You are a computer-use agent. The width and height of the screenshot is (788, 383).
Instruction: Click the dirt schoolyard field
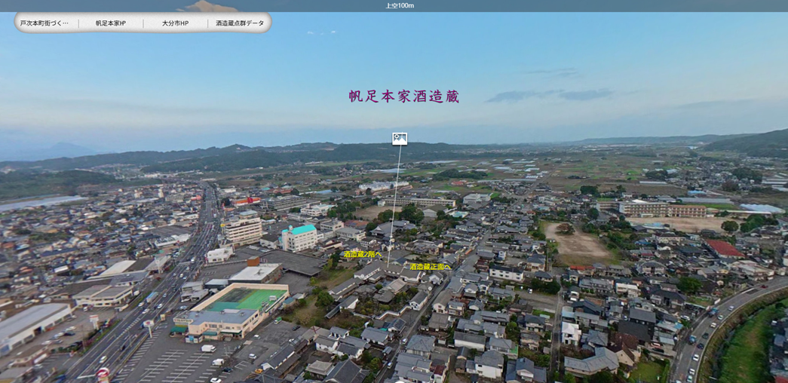577,243
